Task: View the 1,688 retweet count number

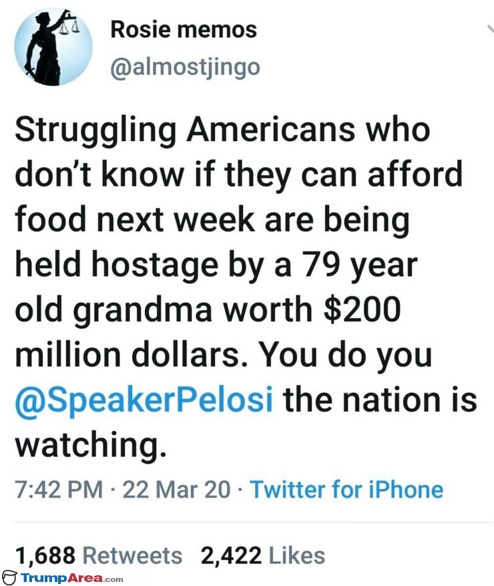Action: pos(45,555)
